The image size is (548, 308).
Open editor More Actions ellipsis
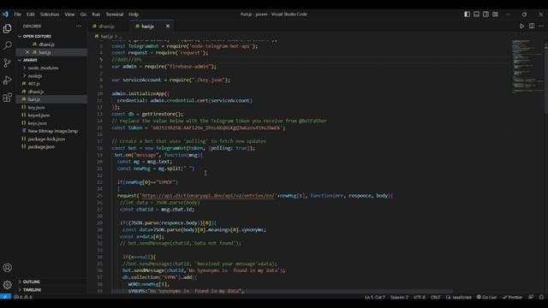(541, 27)
